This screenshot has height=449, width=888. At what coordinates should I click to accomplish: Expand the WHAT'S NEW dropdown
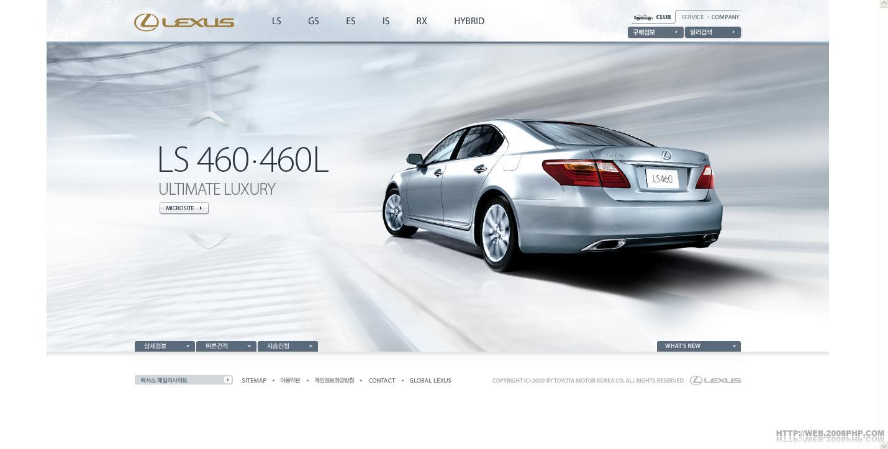(x=699, y=346)
